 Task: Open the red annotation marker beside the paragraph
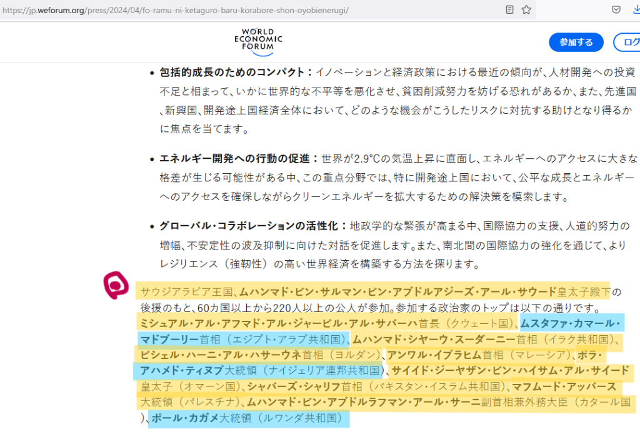tap(116, 285)
